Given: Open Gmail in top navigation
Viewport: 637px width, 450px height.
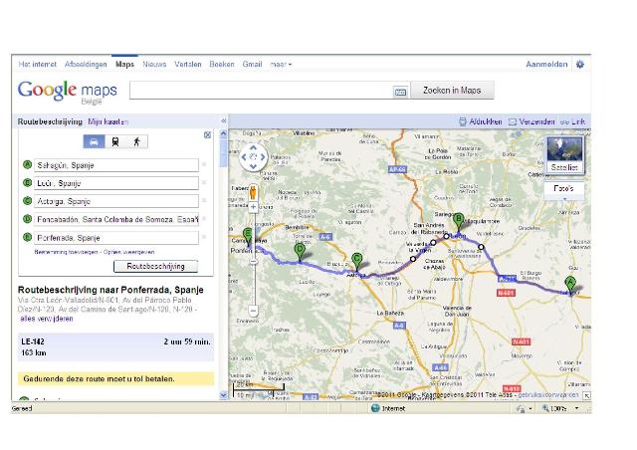Looking at the screenshot, I should tap(252, 65).
